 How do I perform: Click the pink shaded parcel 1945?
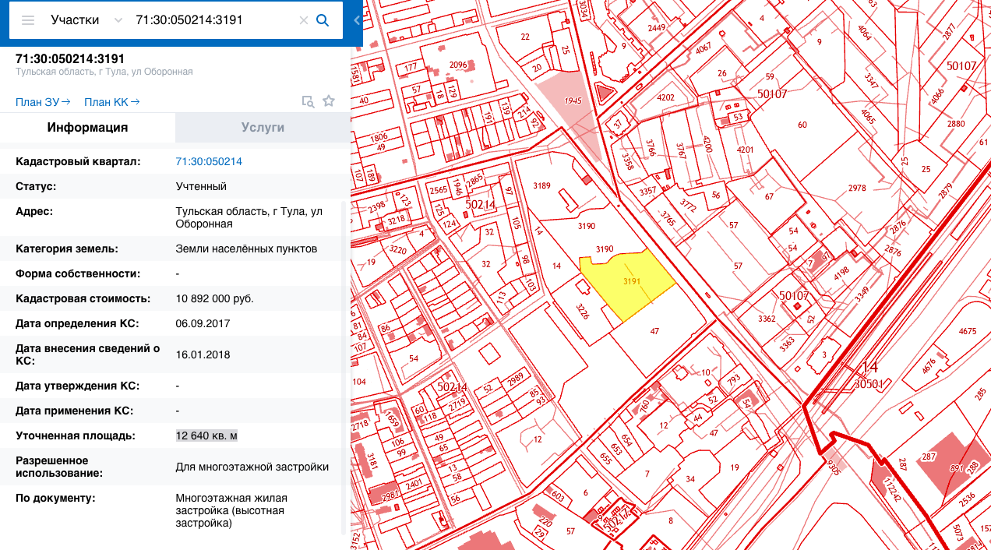(x=573, y=101)
